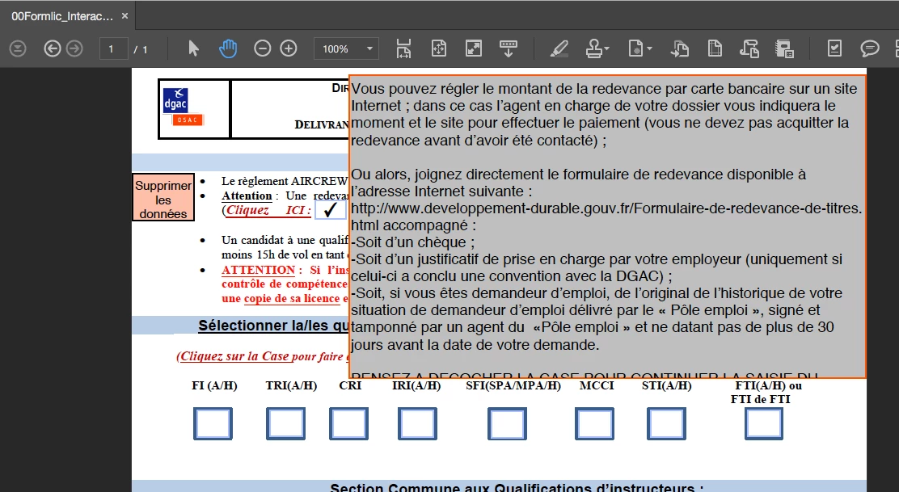
Task: Fit one full page icon
Action: 439,48
